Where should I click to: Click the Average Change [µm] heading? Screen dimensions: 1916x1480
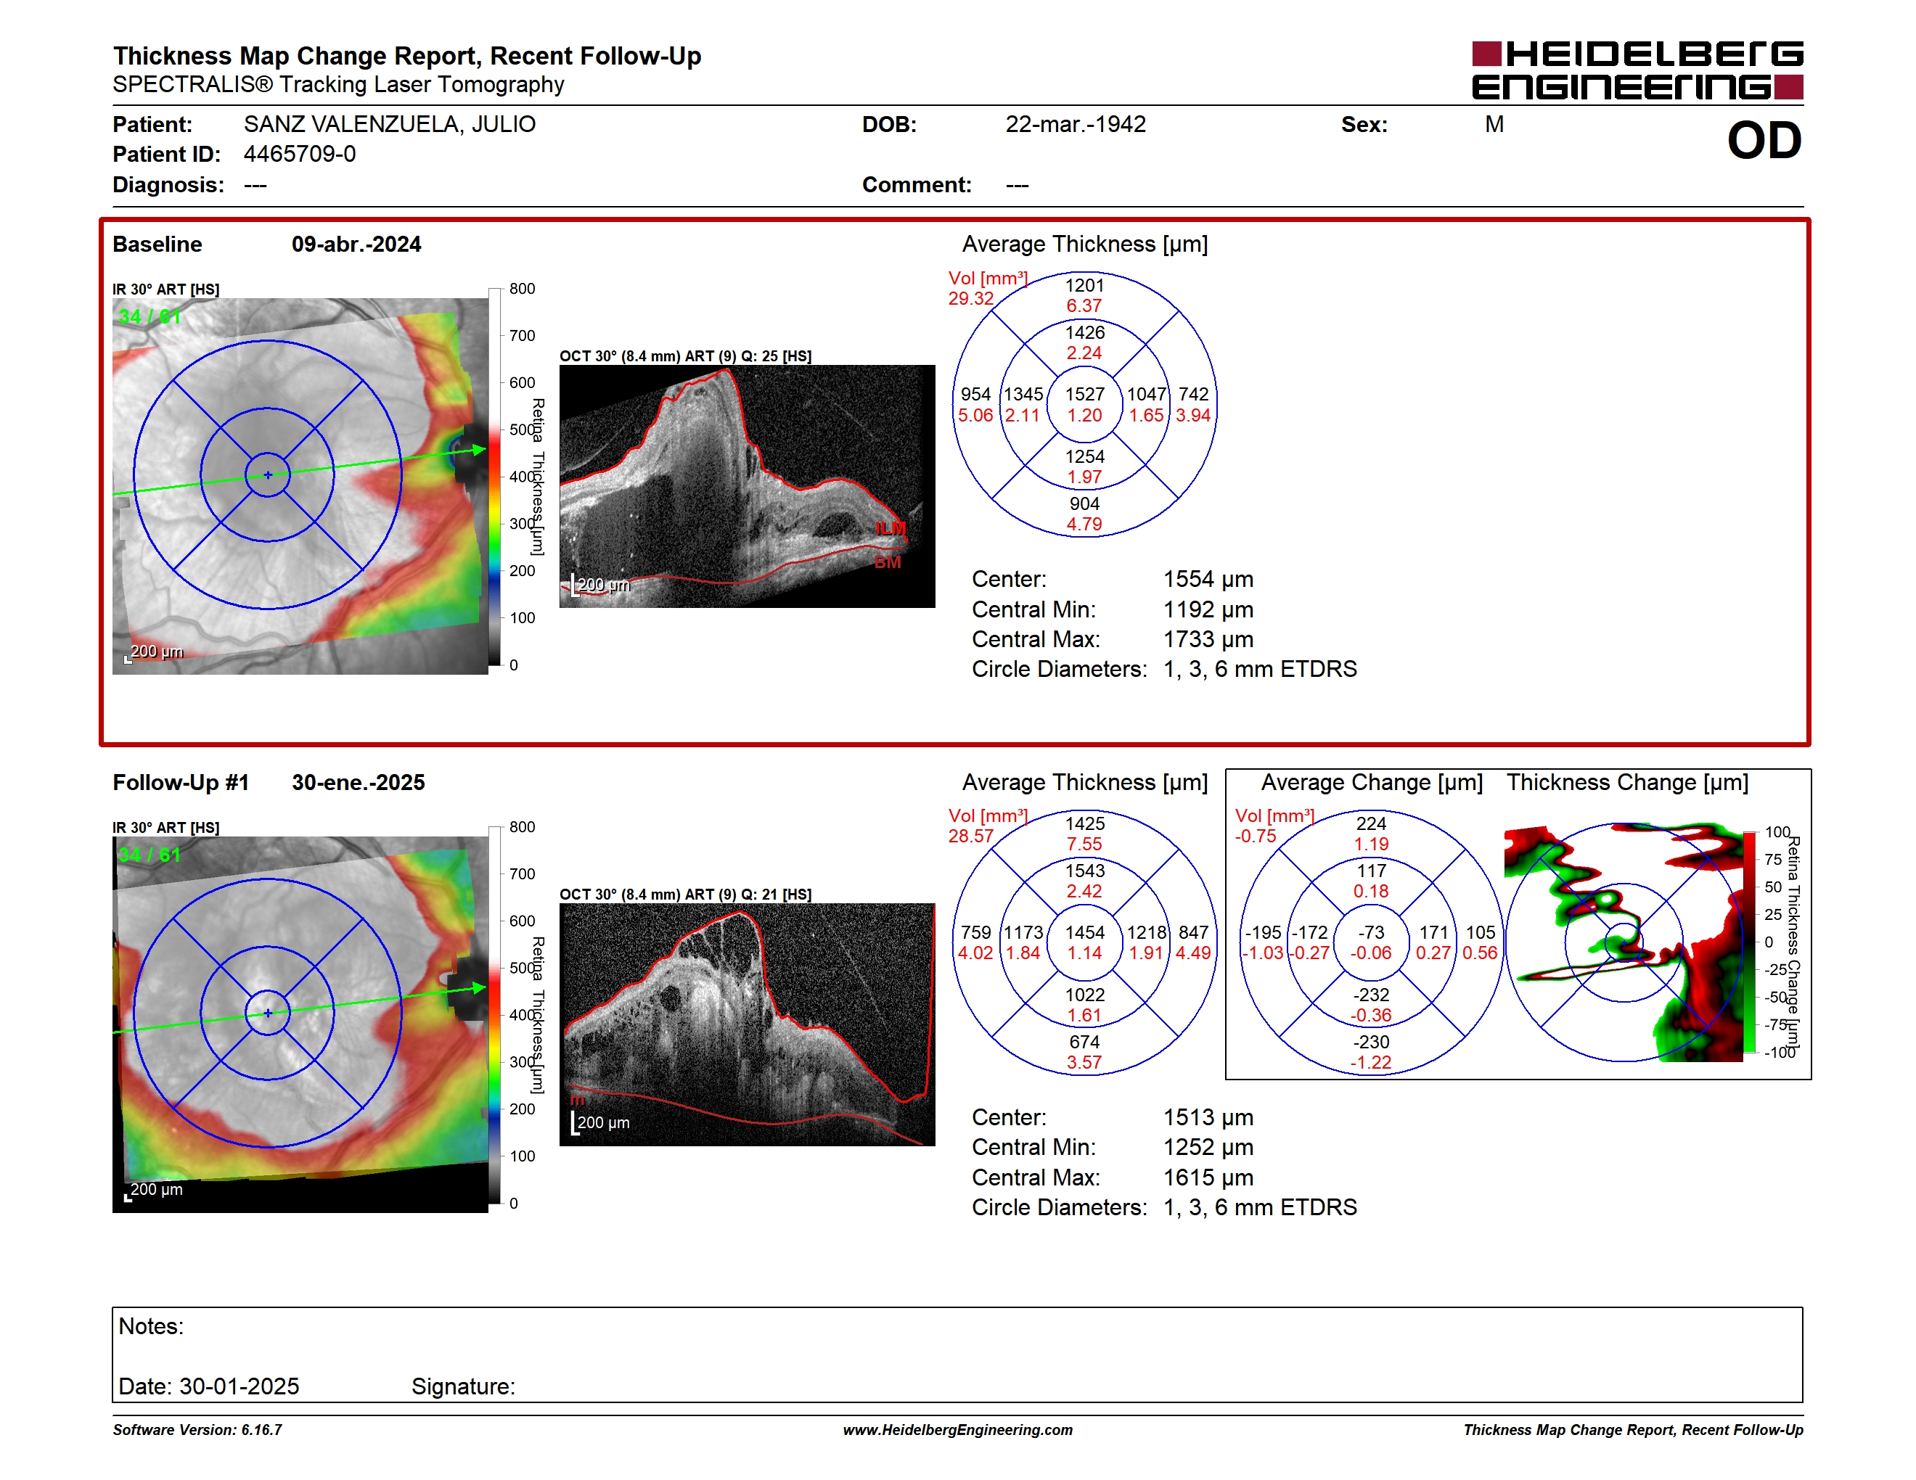1371,783
